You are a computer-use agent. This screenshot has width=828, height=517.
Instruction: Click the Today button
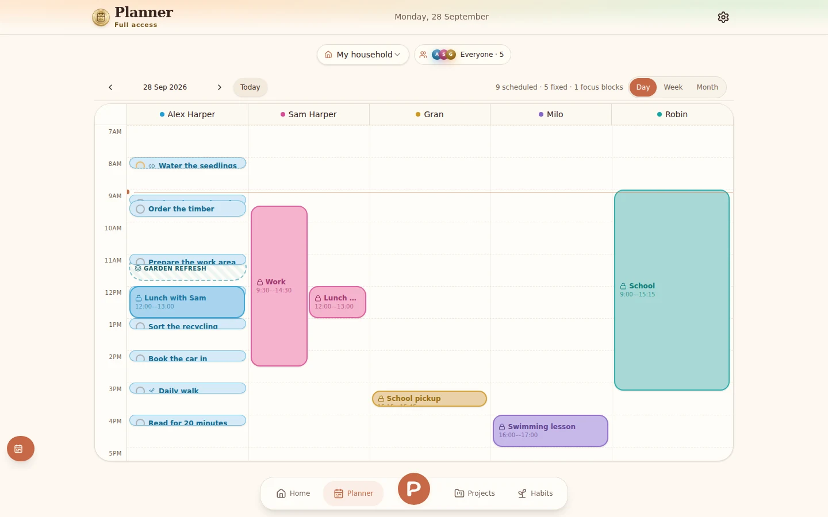click(250, 87)
